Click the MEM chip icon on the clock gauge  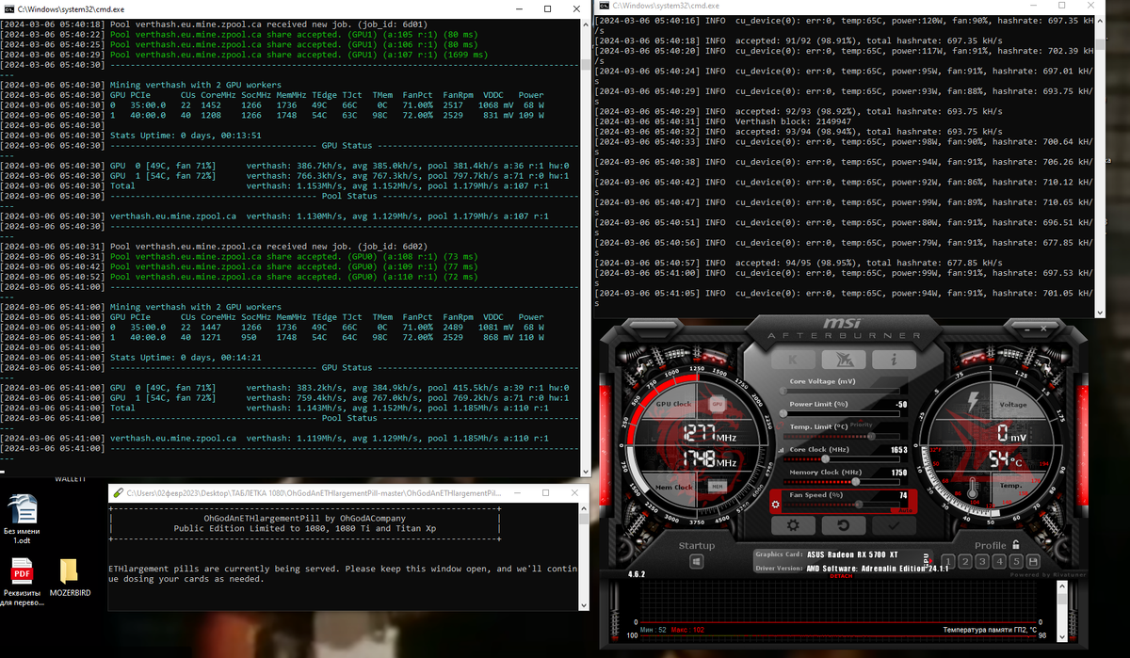pyautogui.click(x=717, y=486)
